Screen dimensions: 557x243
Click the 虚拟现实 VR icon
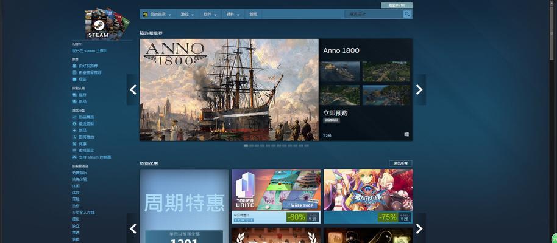tap(74, 151)
